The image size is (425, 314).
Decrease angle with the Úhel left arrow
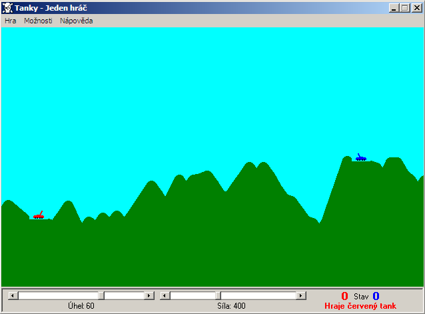[13, 295]
